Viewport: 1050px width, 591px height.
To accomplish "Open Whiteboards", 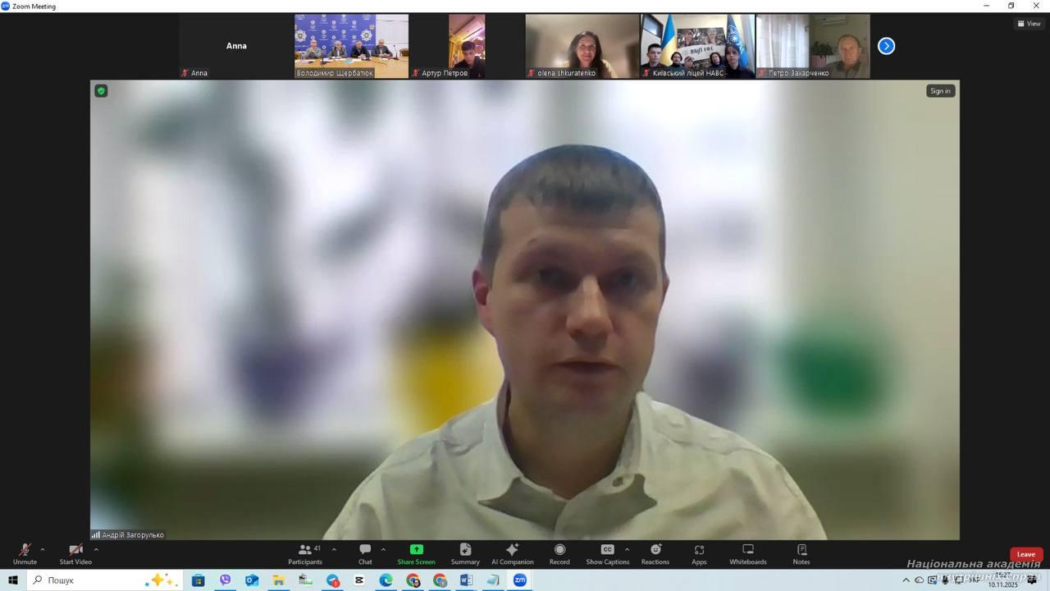I will tap(747, 554).
